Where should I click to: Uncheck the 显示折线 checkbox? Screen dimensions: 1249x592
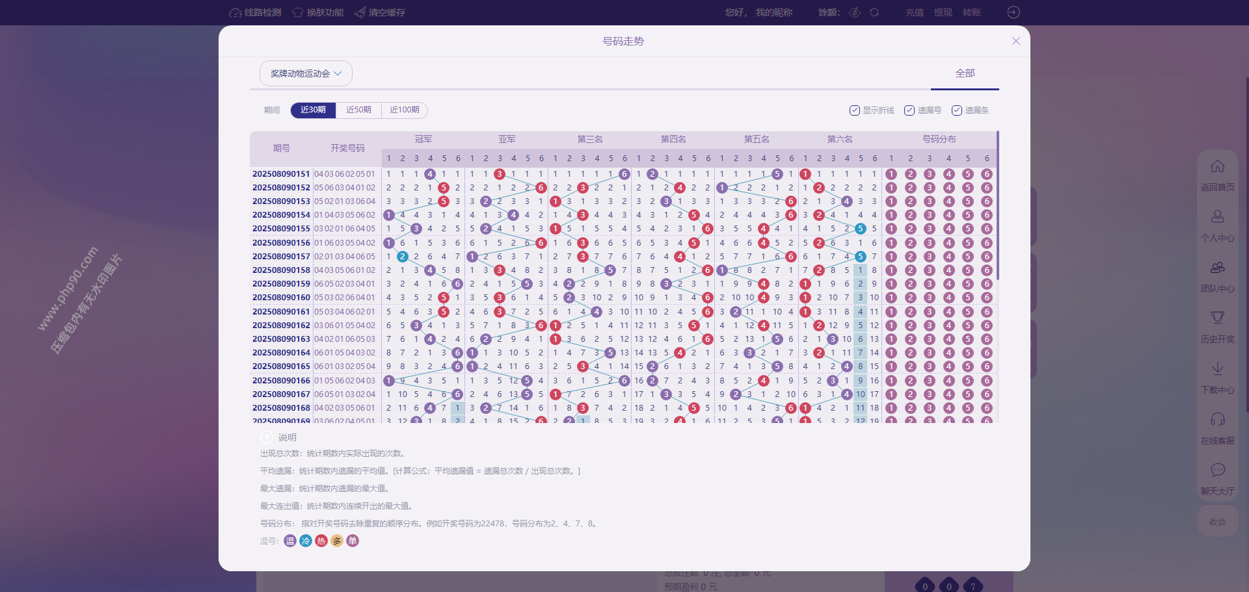855,110
